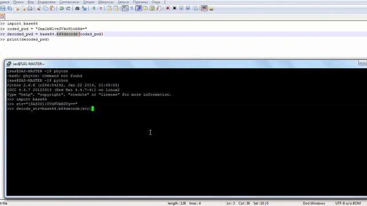Click the Dos\Windows line ending status field
This screenshot has width=367, height=206.
(314, 204)
